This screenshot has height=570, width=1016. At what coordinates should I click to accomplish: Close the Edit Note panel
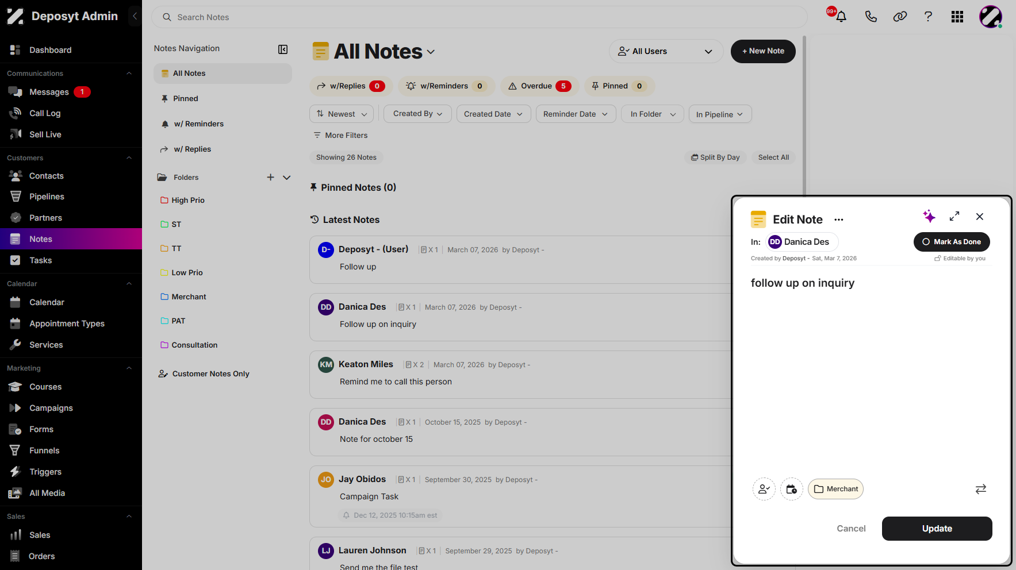(980, 217)
